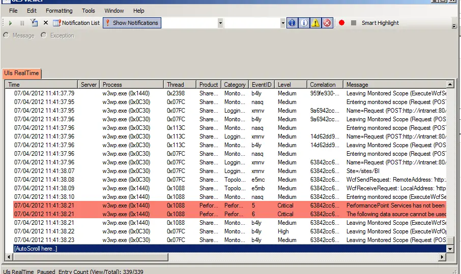Toggle the yellow Warning level filter icon
The width and height of the screenshot is (461, 274).
click(315, 23)
